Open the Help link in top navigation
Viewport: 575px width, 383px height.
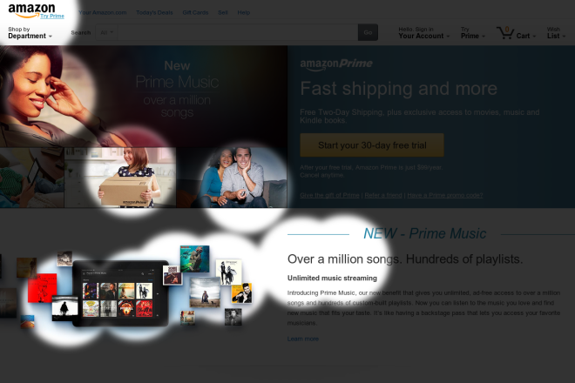click(243, 12)
